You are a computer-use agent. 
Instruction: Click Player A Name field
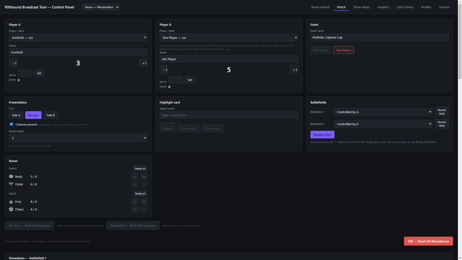pos(78,52)
